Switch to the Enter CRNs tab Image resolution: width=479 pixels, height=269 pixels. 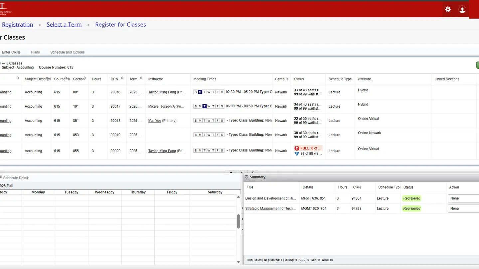coord(11,52)
